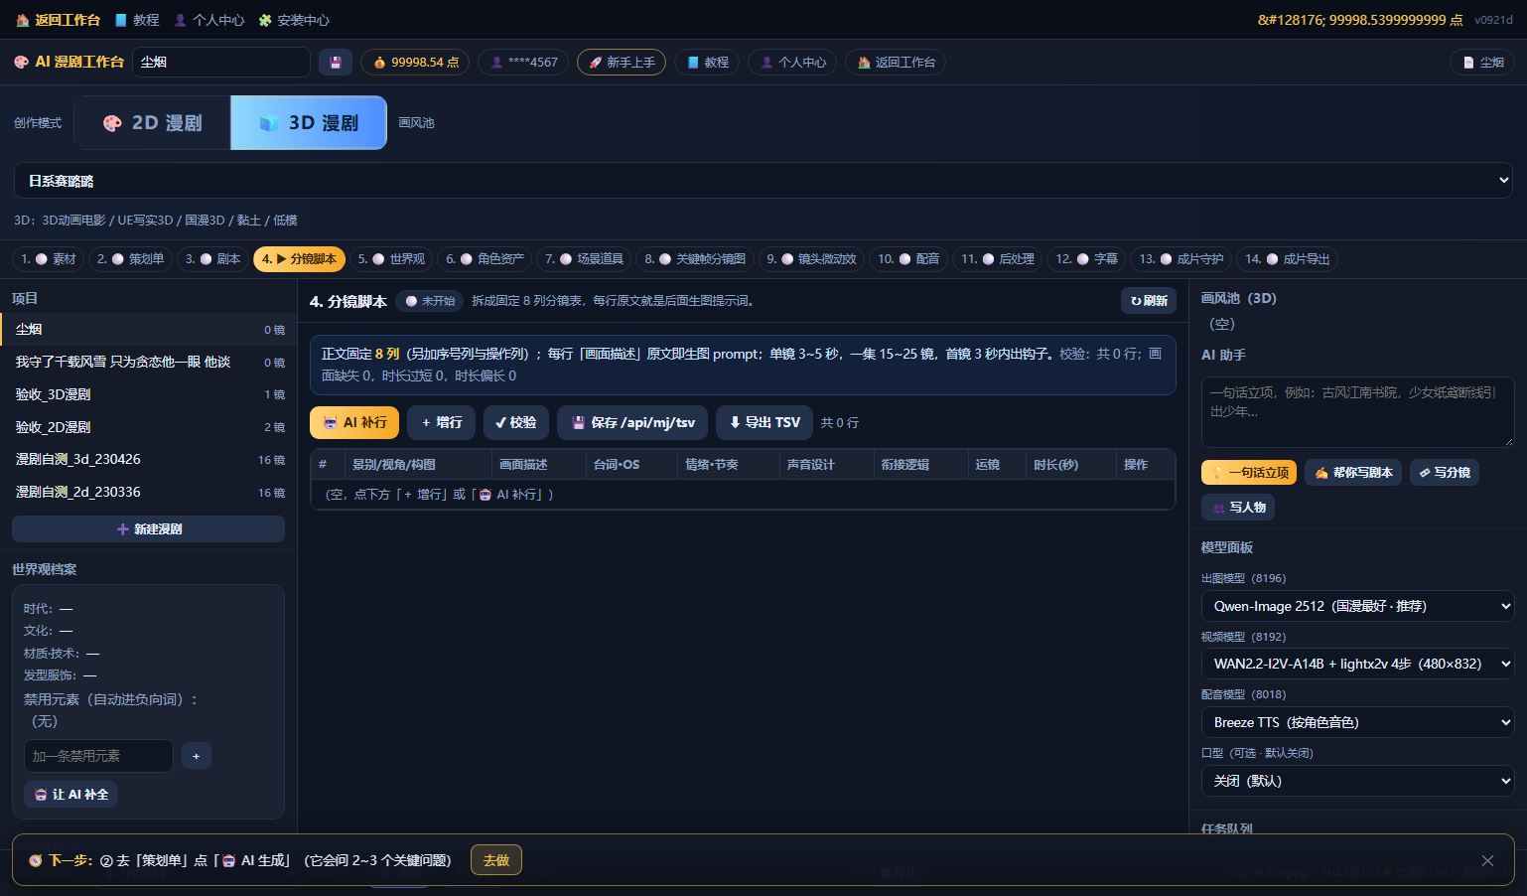Click the floppy-disk save icon beside the project name field
The height and width of the screenshot is (896, 1527).
point(336,63)
